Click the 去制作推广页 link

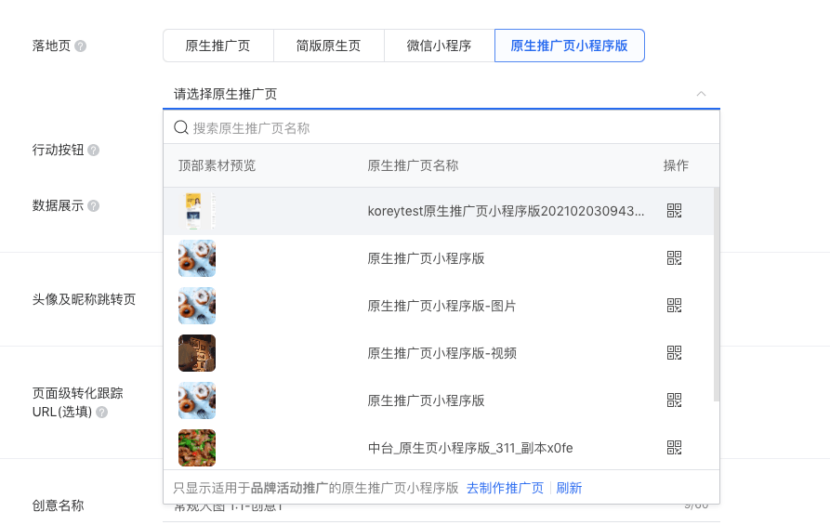[x=505, y=488]
